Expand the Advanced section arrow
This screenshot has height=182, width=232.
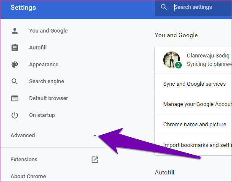tap(95, 136)
